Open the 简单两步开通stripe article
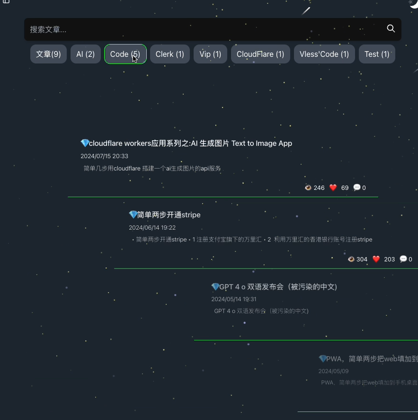Screen dimensions: 418x420 click(x=165, y=214)
